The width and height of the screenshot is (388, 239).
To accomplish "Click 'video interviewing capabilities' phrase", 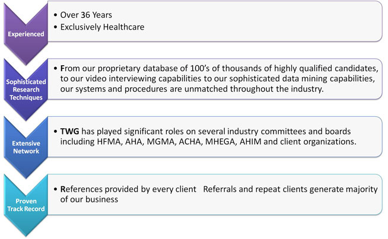I will click(151, 79).
